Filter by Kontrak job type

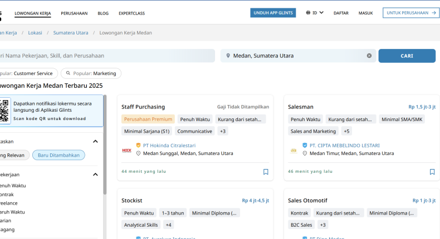tap(7, 195)
